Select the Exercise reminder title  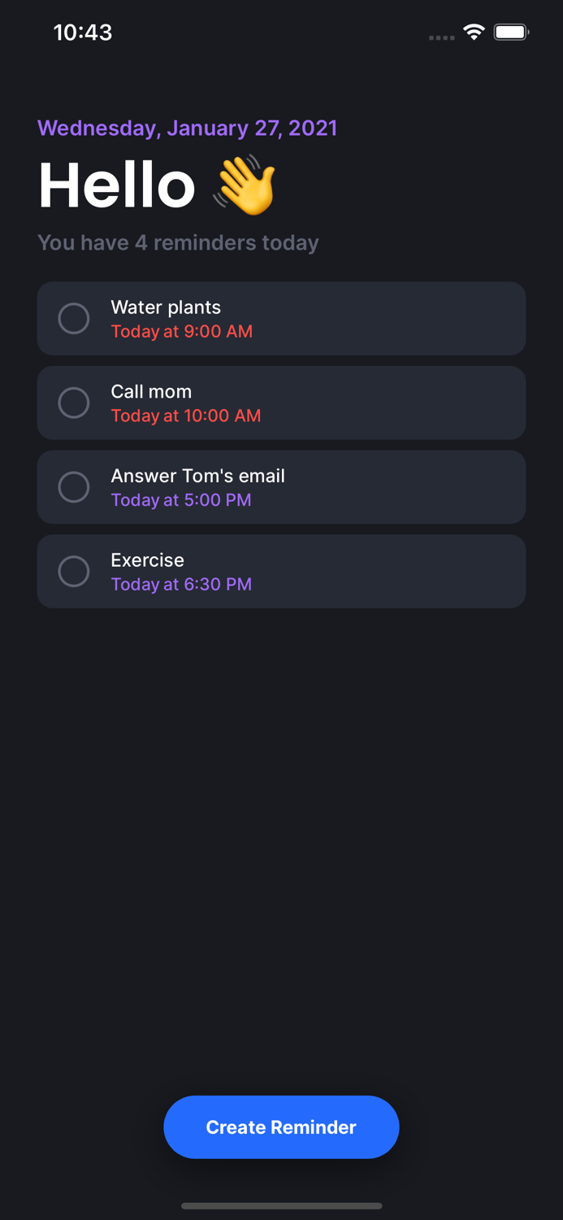[147, 560]
